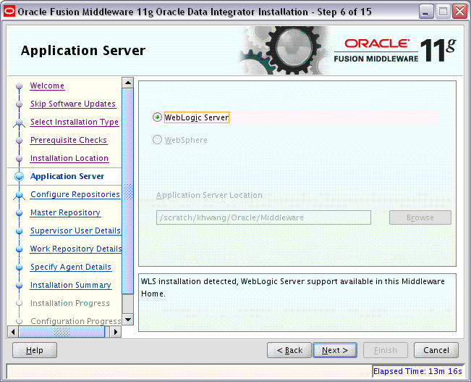
Task: Click the Welcome step bullet icon
Action: point(20,86)
